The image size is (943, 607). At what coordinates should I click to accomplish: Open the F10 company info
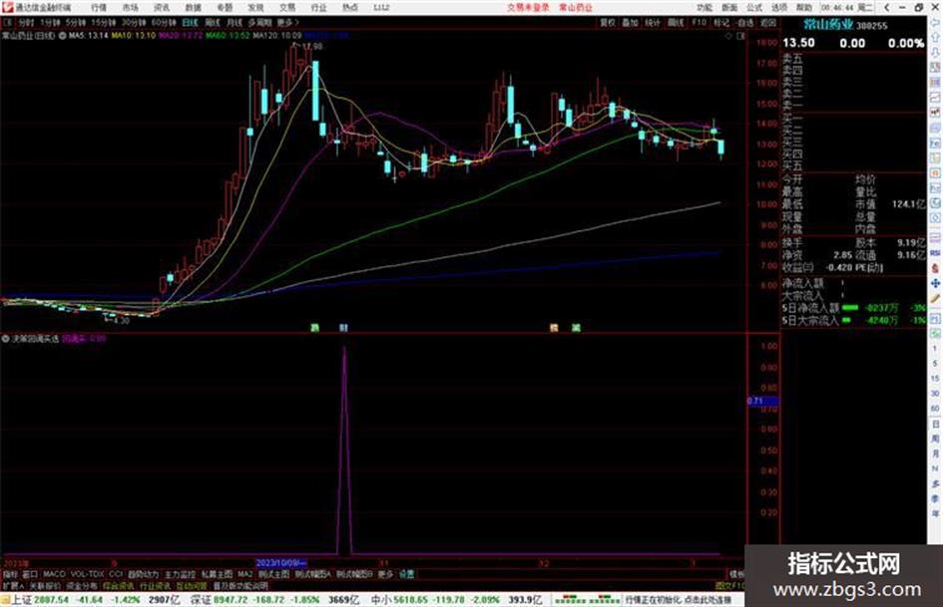[699, 22]
